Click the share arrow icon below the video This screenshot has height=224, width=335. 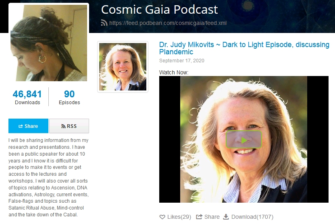[199, 217]
